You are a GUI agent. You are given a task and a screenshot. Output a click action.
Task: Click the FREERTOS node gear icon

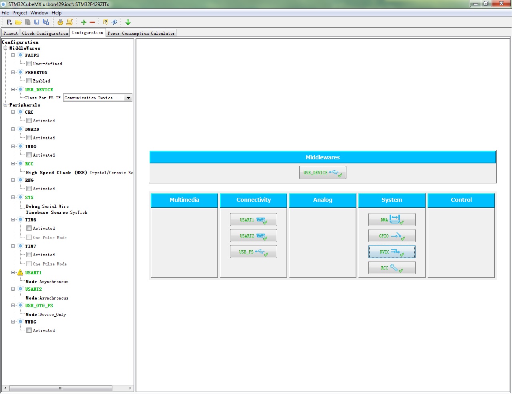[20, 72]
